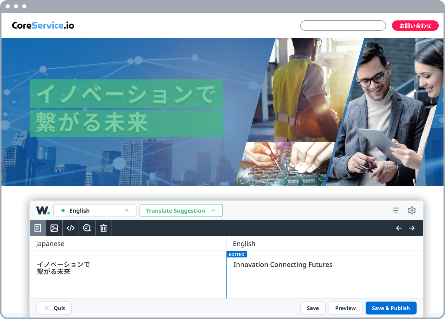The height and width of the screenshot is (319, 445).
Task: Select the English column header
Action: [244, 243]
